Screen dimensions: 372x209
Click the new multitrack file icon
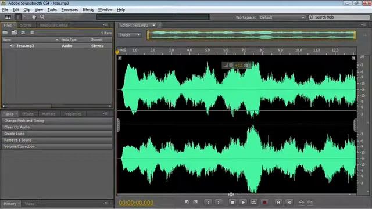point(23,33)
